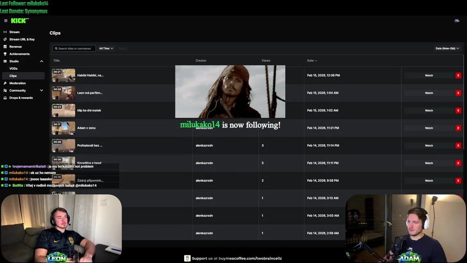Image resolution: width=467 pixels, height=263 pixels.
Task: Delete the Kovadlina a head clip
Action: point(458,163)
